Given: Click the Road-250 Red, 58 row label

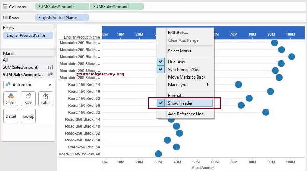Looking at the screenshot, I should pyautogui.click(x=84, y=147).
